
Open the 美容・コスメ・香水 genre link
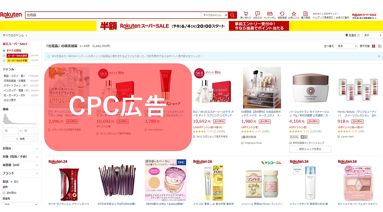(x=15, y=76)
